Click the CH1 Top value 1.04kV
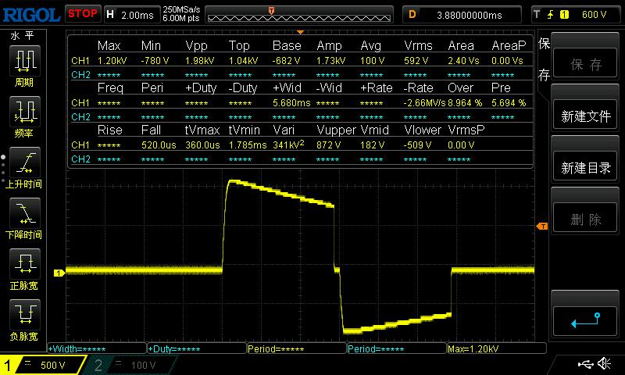Viewport: 625px width, 375px height. (243, 61)
